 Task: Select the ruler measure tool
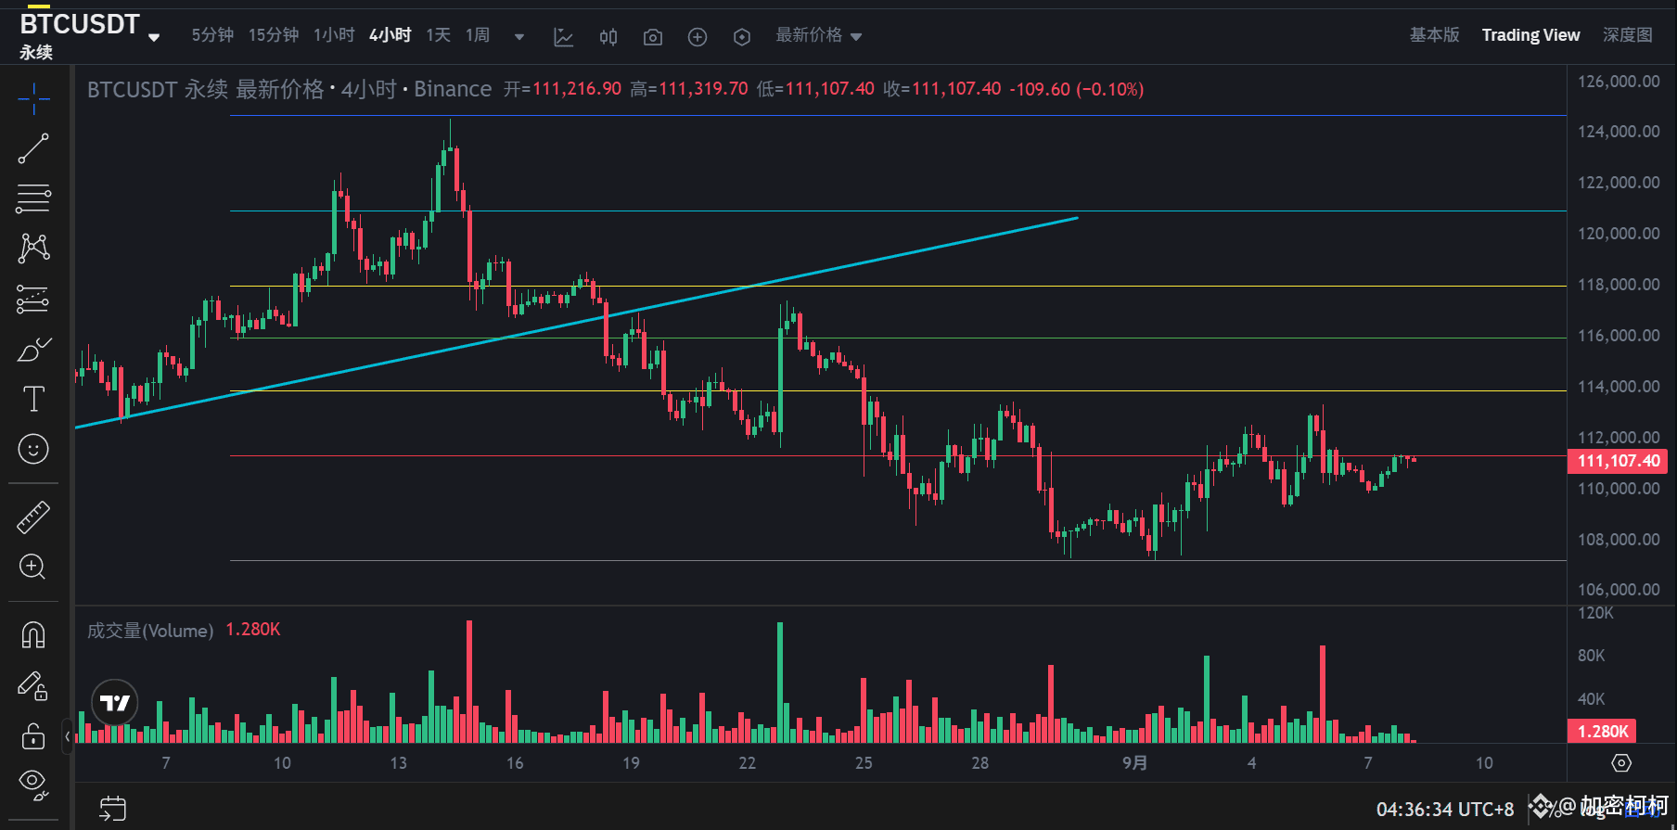click(x=33, y=517)
